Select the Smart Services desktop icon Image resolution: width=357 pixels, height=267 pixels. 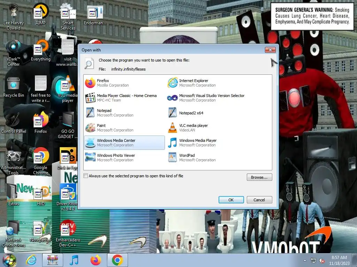(68, 17)
